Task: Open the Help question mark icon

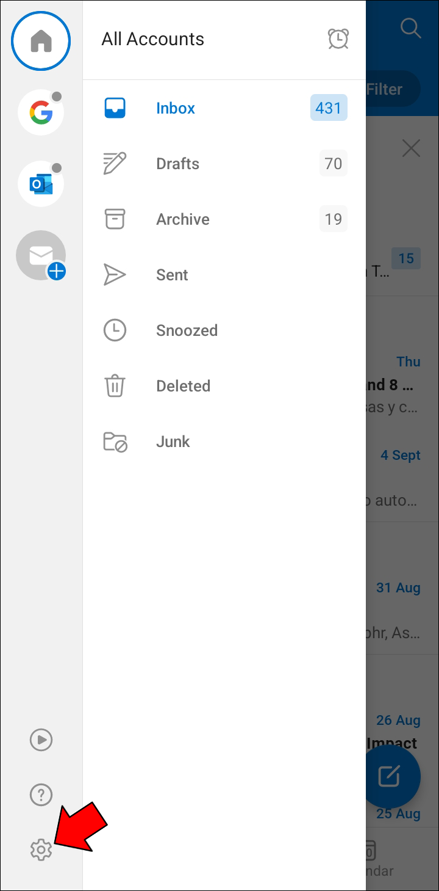Action: [x=41, y=795]
